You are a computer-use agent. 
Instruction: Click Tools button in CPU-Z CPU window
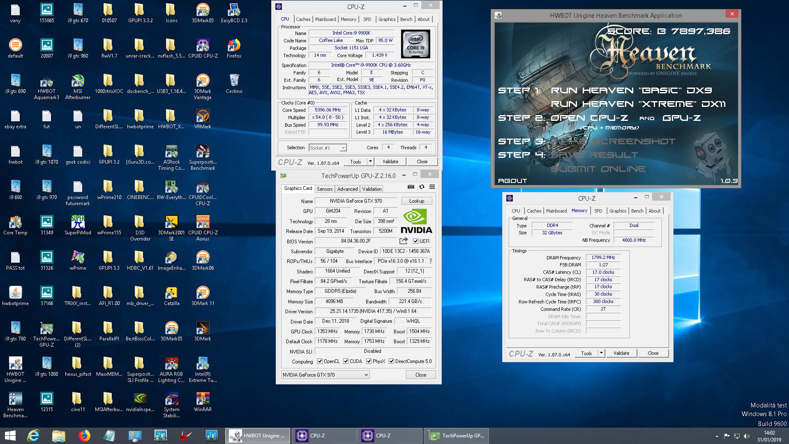point(355,162)
